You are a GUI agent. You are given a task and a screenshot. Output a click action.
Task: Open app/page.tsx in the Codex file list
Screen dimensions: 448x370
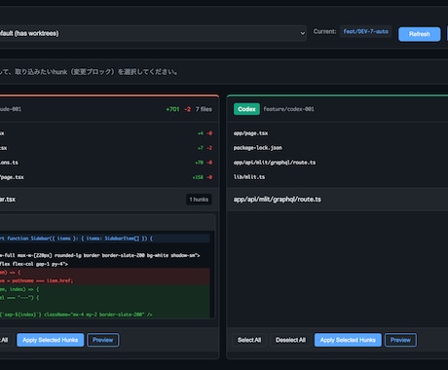(250, 133)
